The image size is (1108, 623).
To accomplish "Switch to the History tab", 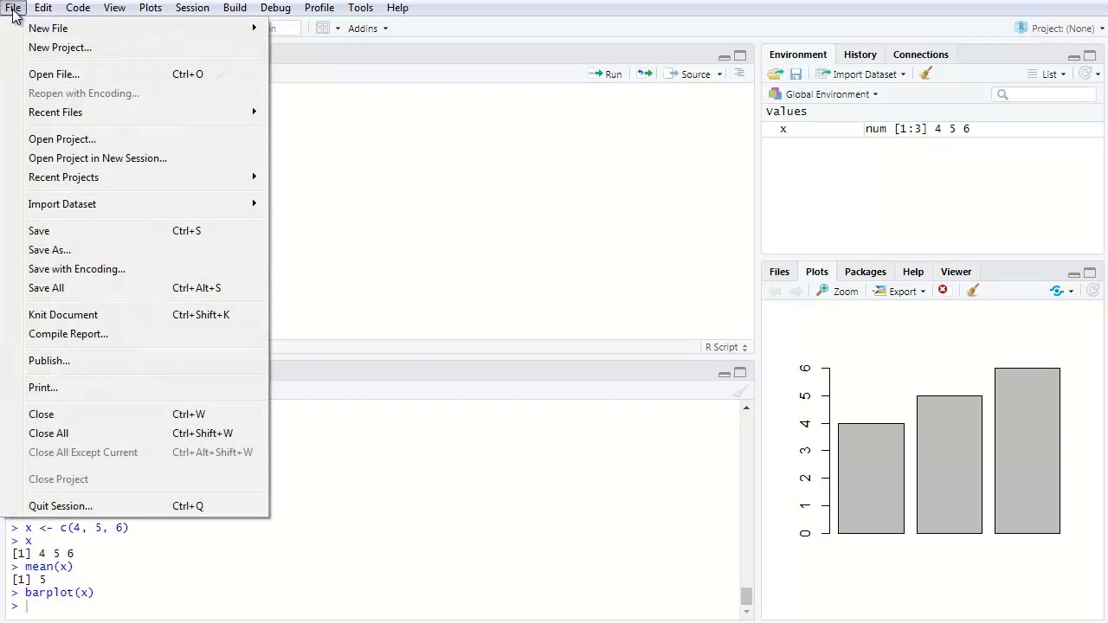I will (x=860, y=55).
